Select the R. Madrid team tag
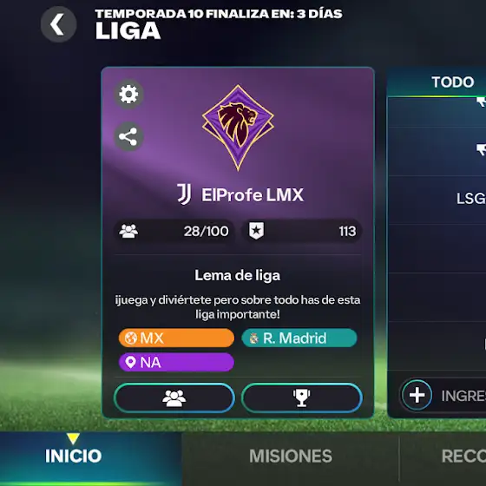 [x=299, y=338]
